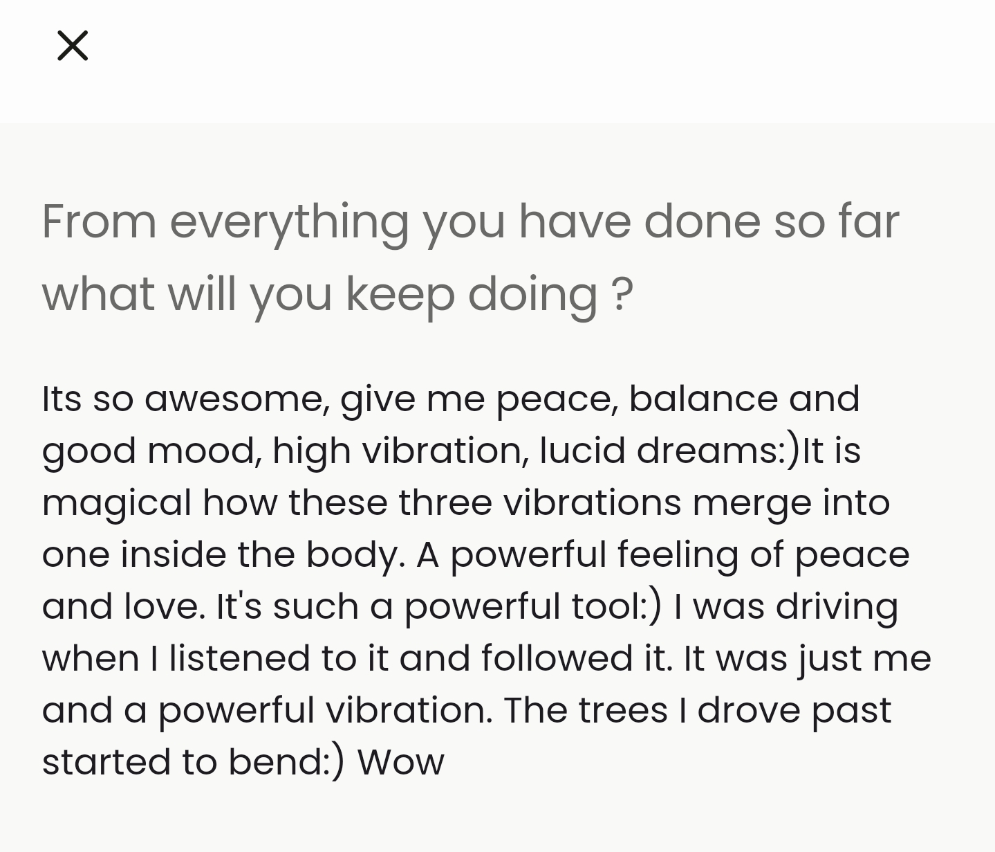The height and width of the screenshot is (852, 995).
Task: Click the phrase "three vibrations merge into"
Action: click(644, 502)
